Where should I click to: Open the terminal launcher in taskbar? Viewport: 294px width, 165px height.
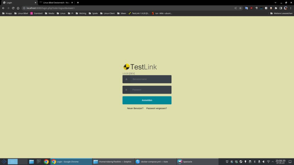pyautogui.click(x=39, y=162)
